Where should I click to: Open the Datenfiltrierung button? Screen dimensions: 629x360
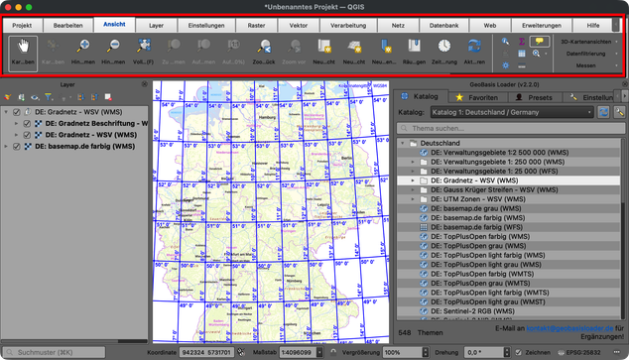(x=588, y=54)
